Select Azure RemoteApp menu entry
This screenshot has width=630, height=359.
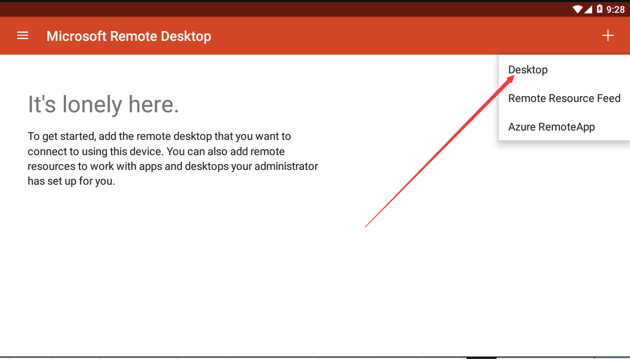click(564, 127)
